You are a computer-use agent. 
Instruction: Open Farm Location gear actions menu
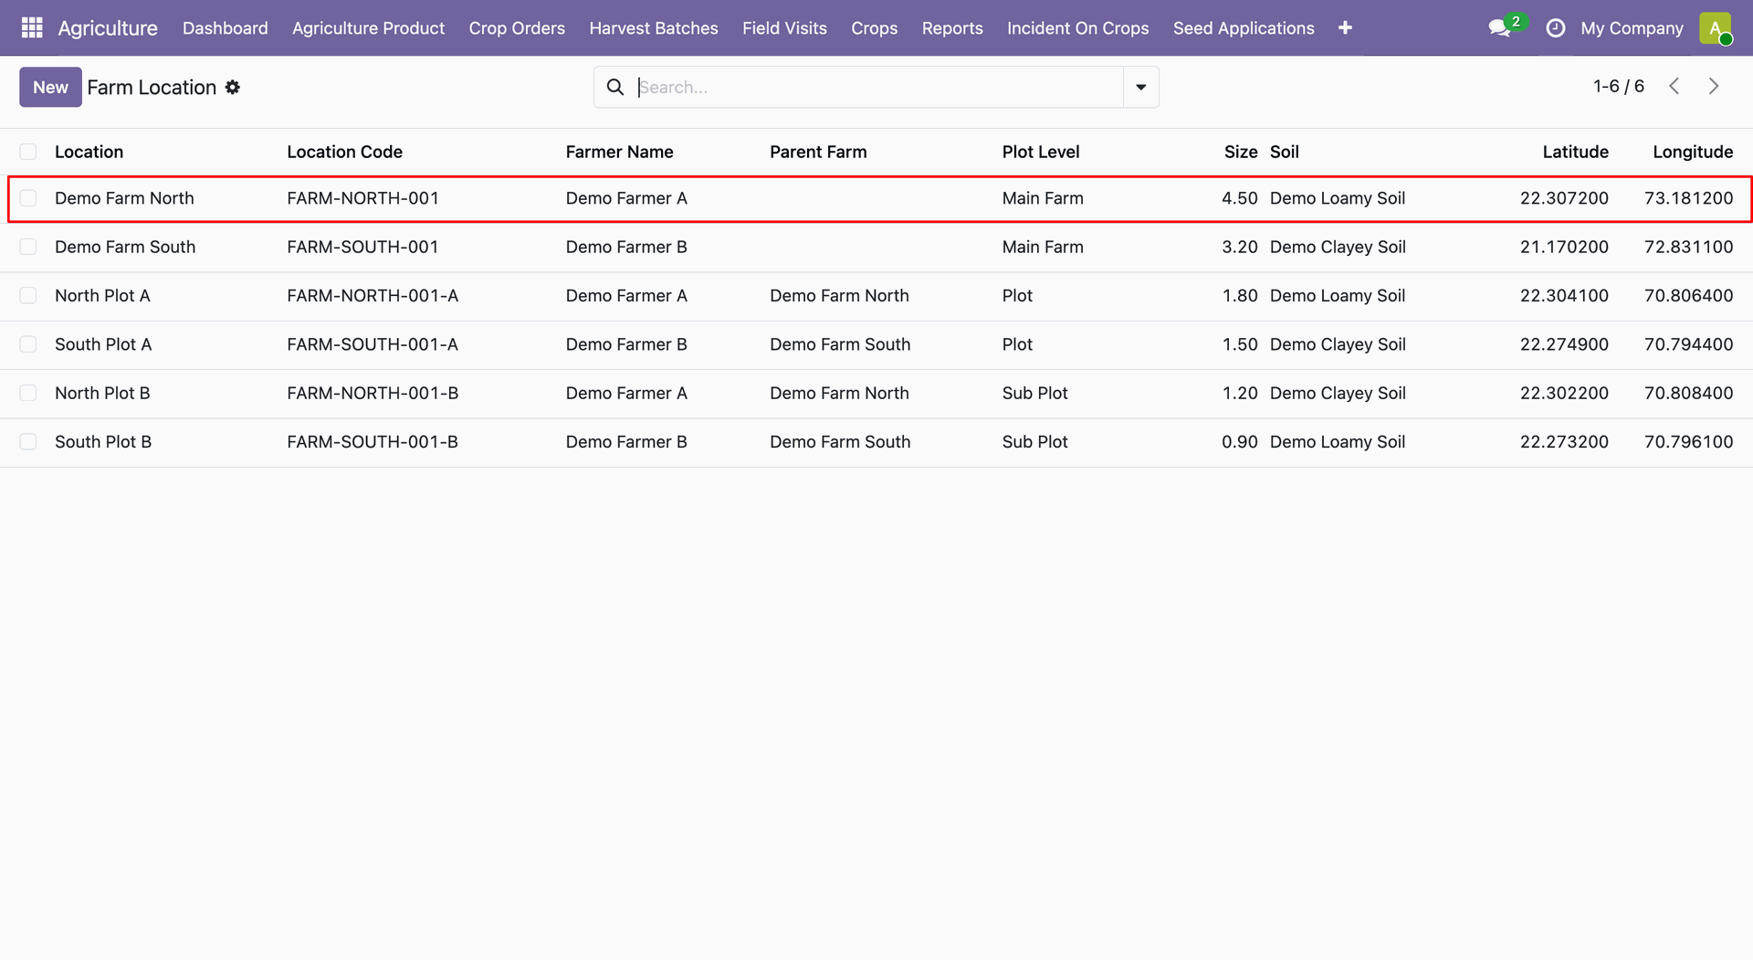pos(233,88)
